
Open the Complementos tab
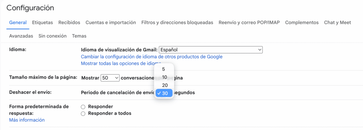(302, 23)
